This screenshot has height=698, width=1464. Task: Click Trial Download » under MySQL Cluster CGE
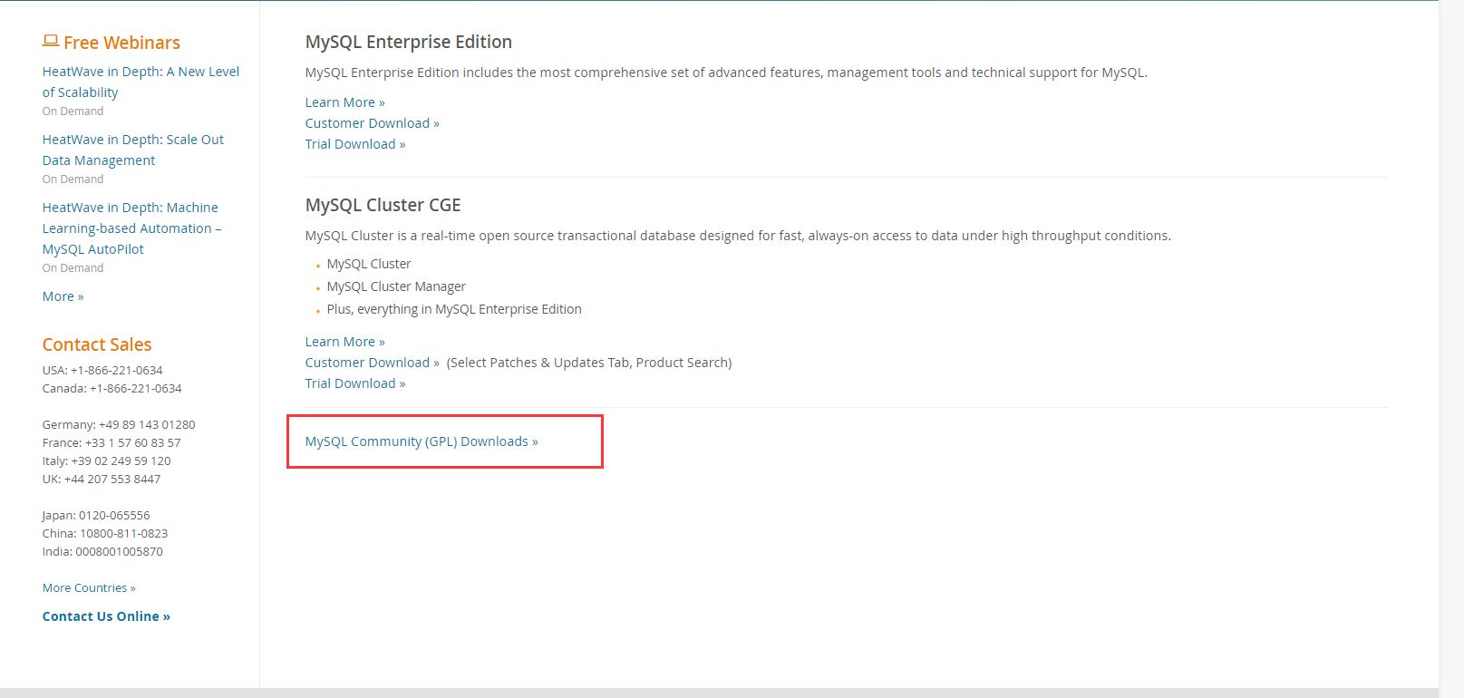click(x=355, y=383)
